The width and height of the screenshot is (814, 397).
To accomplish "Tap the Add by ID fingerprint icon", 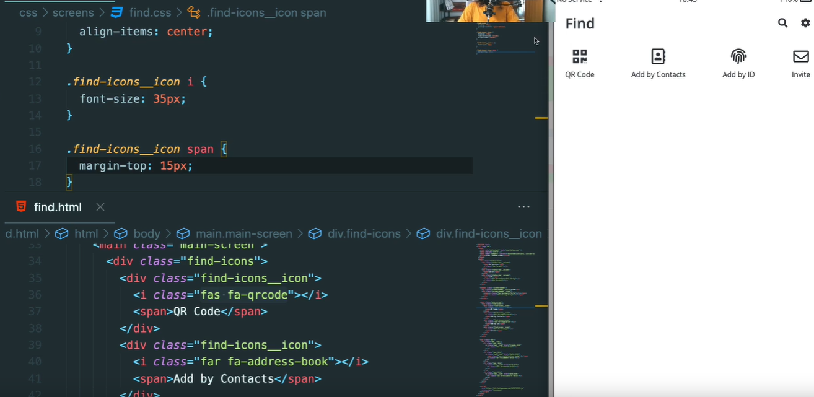I will tap(738, 56).
